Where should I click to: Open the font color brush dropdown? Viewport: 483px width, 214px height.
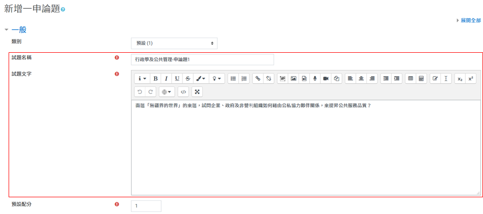[201, 79]
